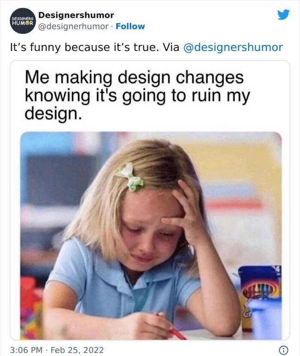
Task: Click the 3:06 PM timestamp
Action: pyautogui.click(x=27, y=350)
